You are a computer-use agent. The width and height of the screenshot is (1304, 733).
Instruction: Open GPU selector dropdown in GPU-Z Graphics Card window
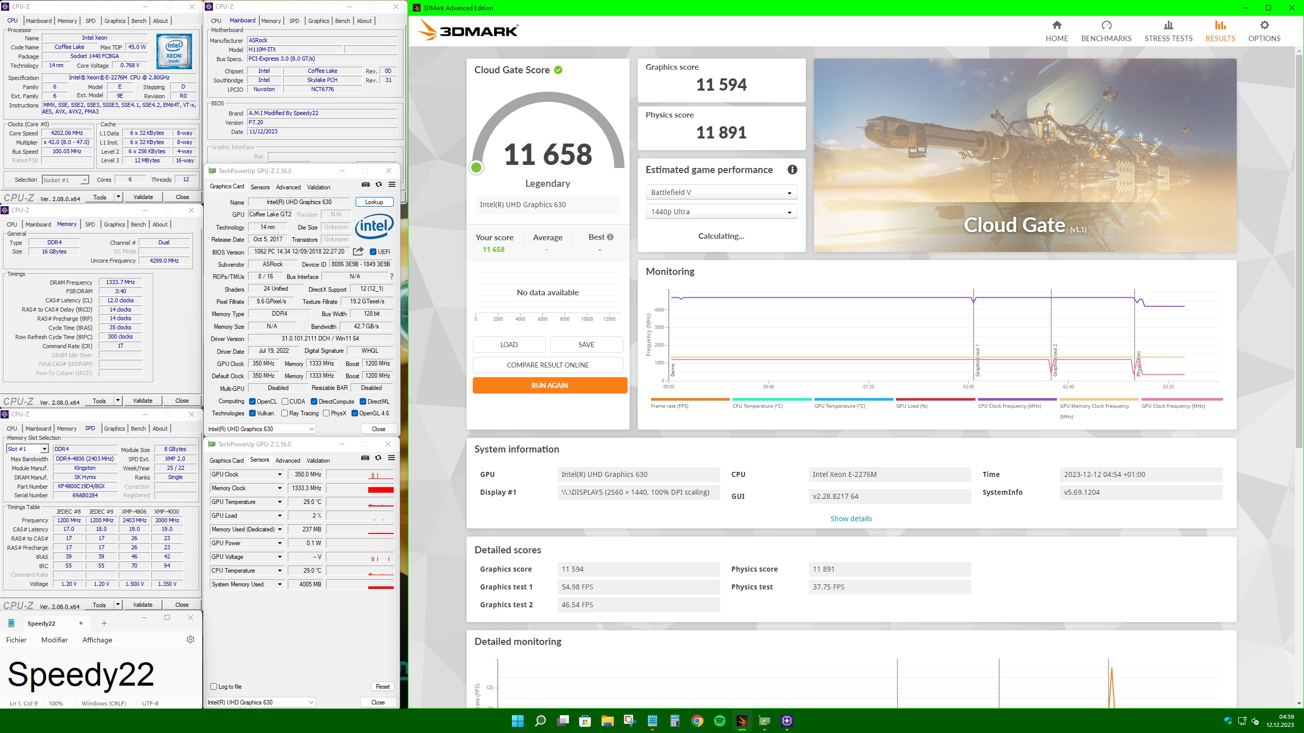pyautogui.click(x=261, y=429)
